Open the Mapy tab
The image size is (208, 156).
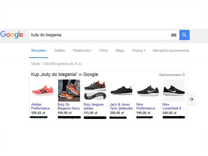pyautogui.click(x=120, y=50)
